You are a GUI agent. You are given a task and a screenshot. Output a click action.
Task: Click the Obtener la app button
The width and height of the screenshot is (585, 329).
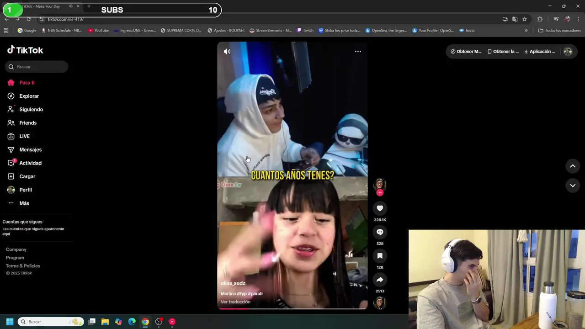pyautogui.click(x=503, y=52)
